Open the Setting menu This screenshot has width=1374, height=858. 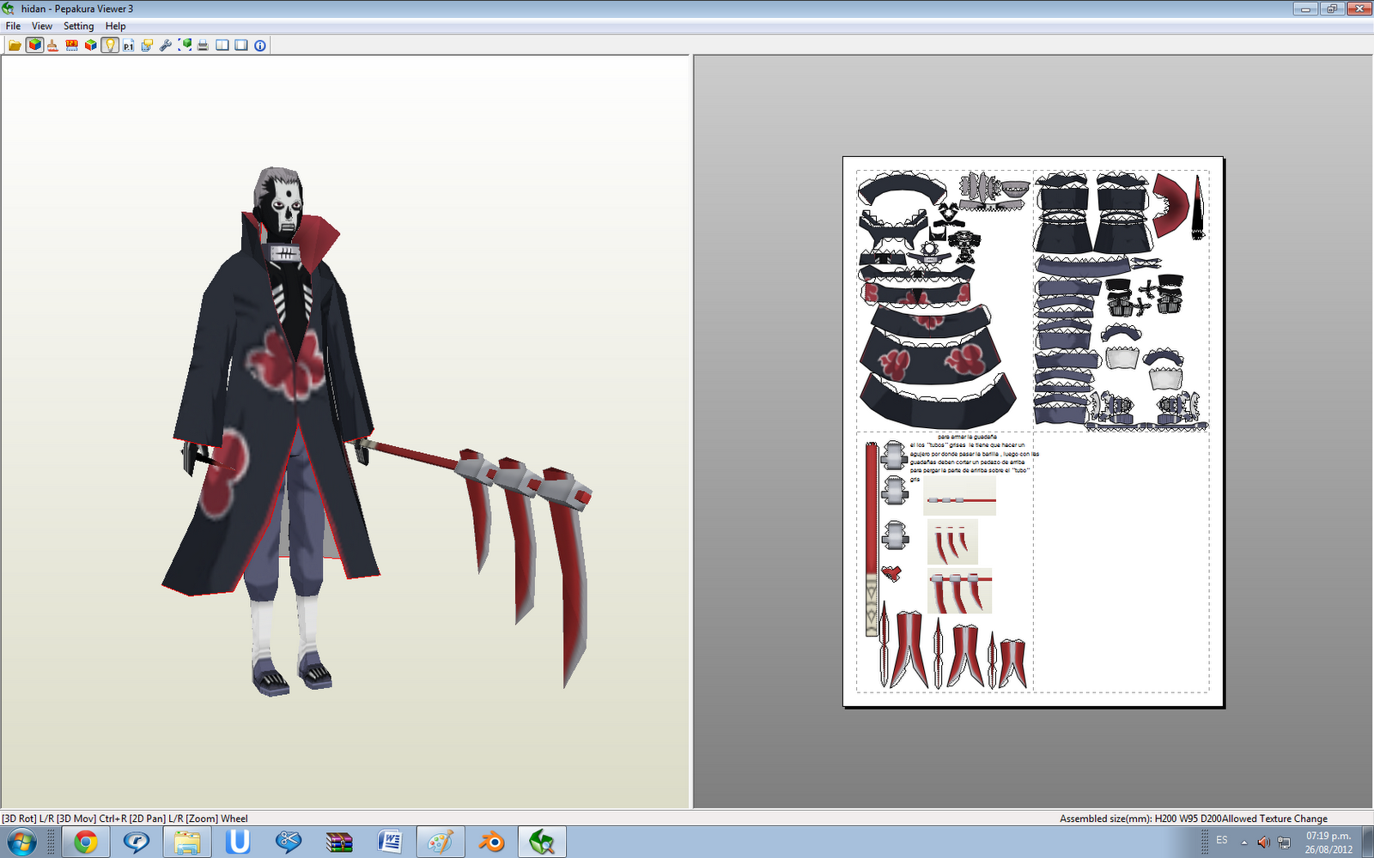pos(78,26)
